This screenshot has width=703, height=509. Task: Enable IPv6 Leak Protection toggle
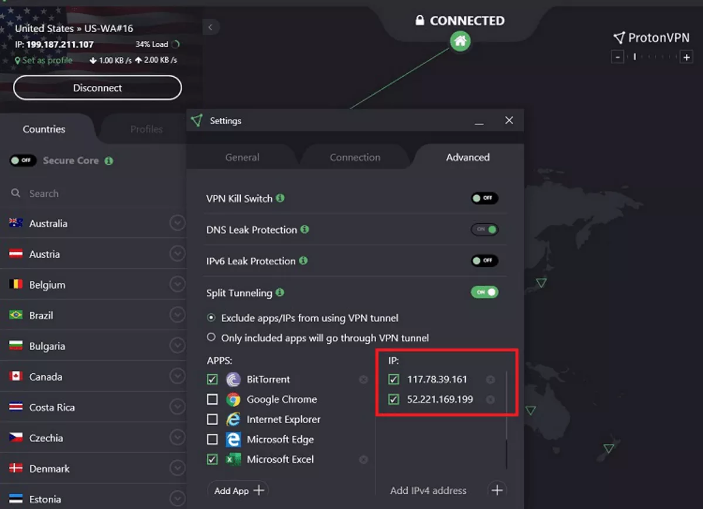click(484, 260)
